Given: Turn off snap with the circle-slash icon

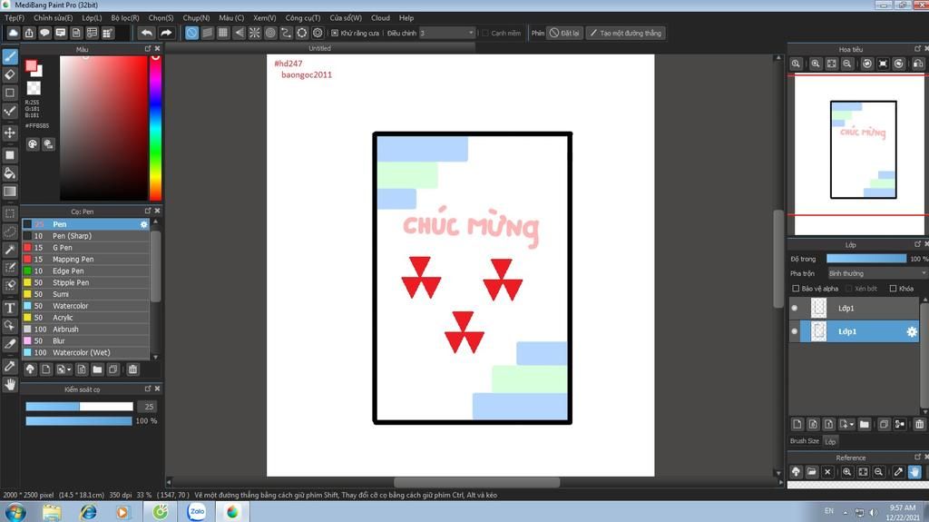Looking at the screenshot, I should click(191, 33).
